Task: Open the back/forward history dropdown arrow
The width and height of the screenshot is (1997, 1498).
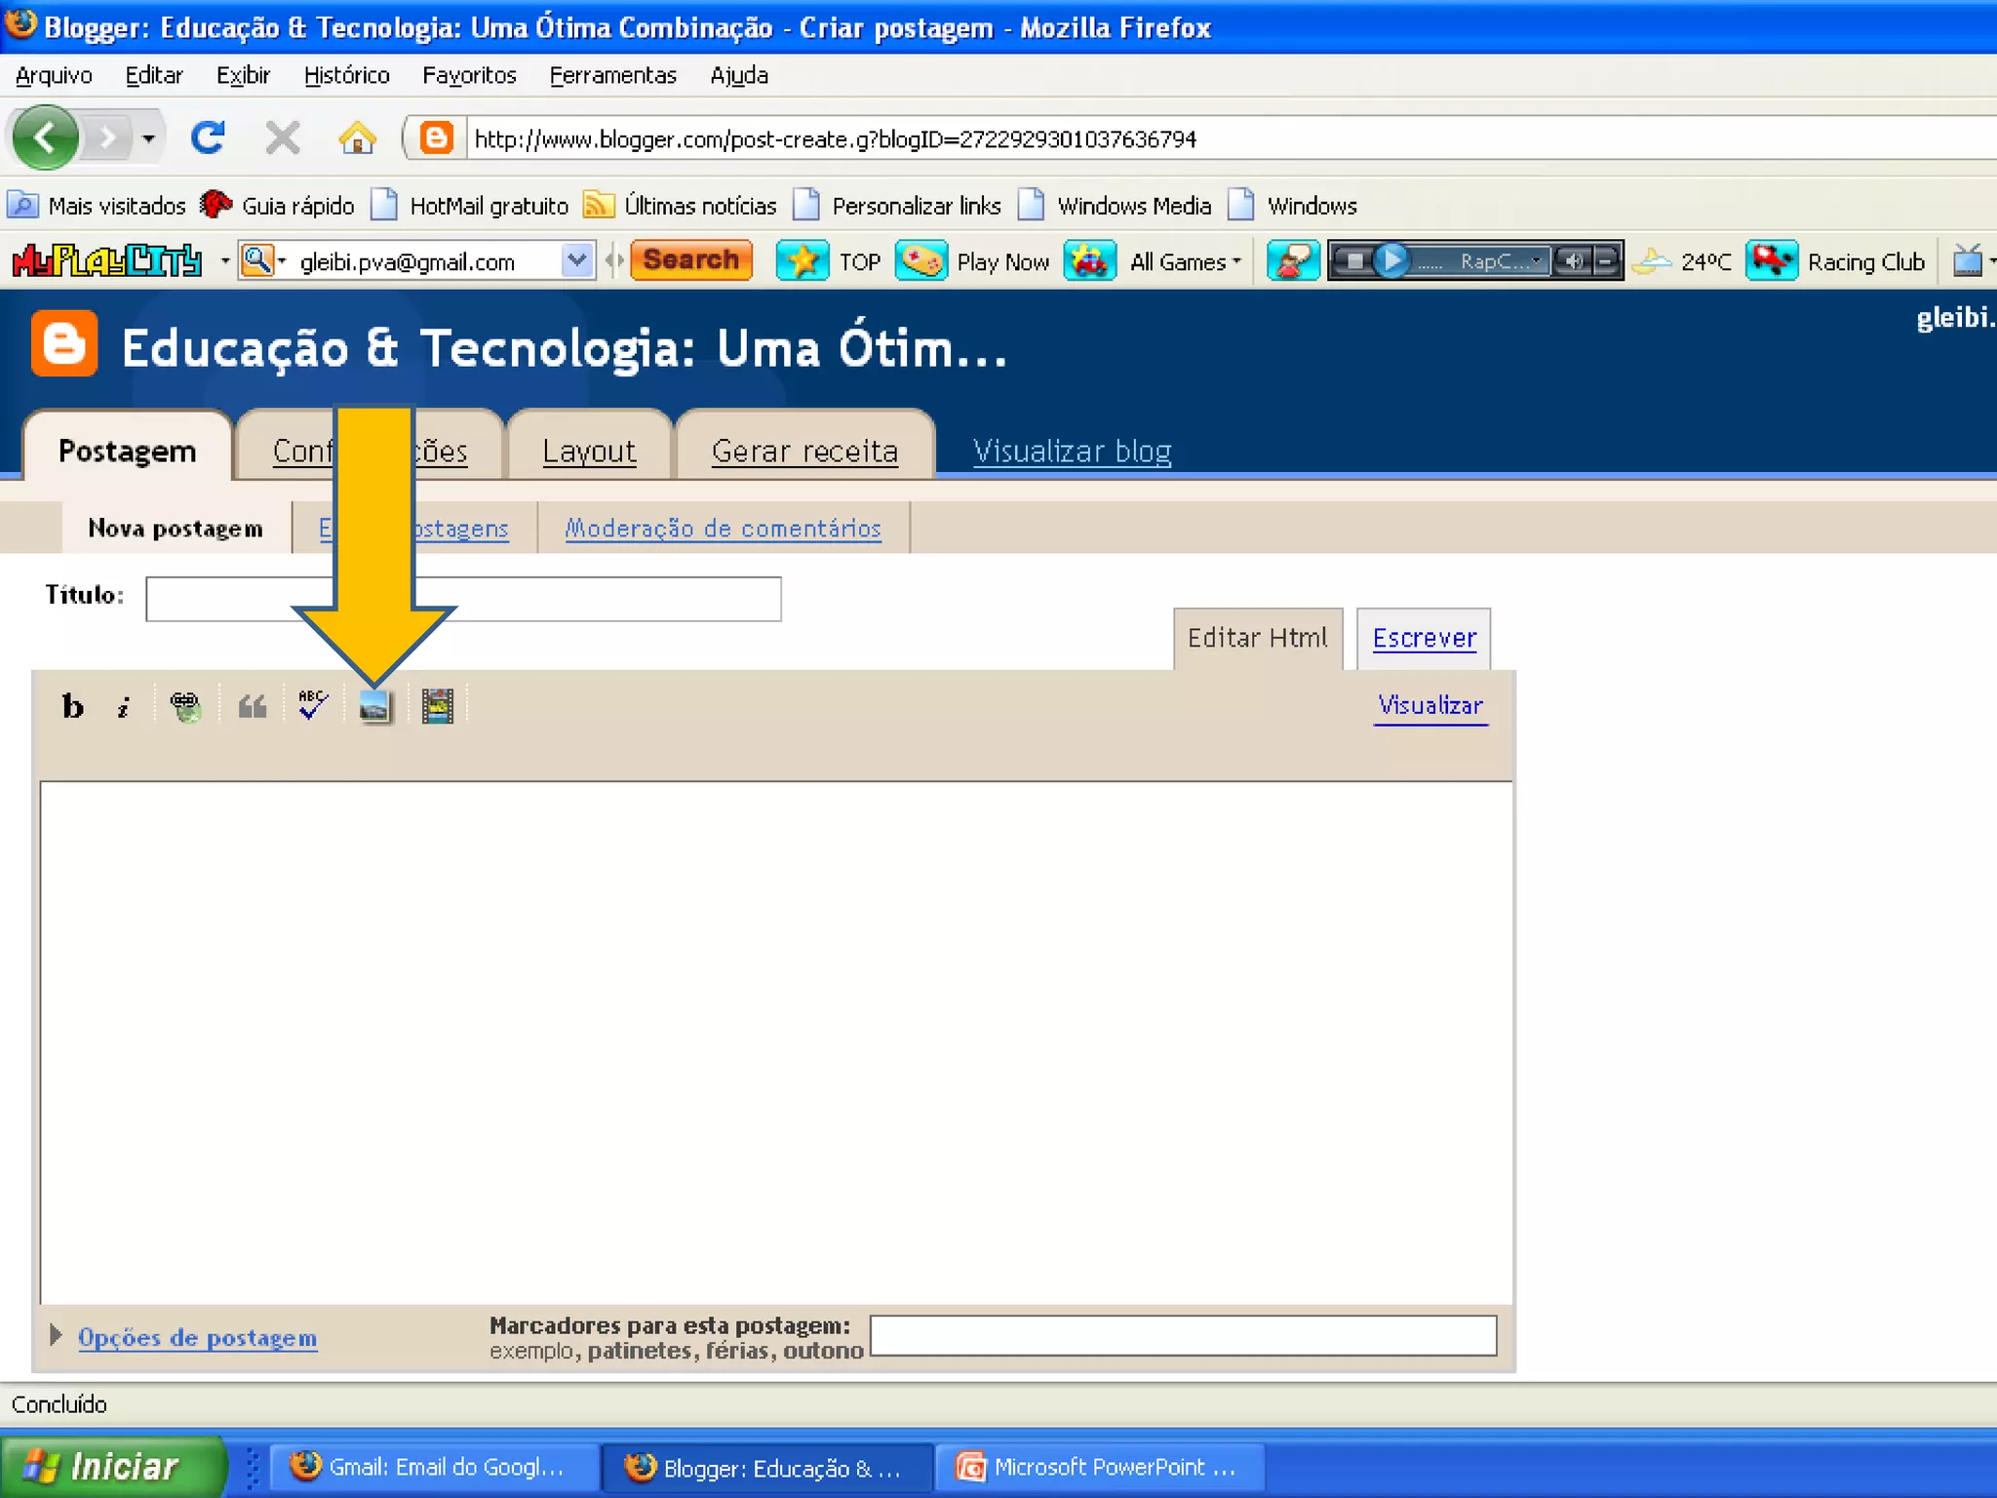Action: click(148, 138)
